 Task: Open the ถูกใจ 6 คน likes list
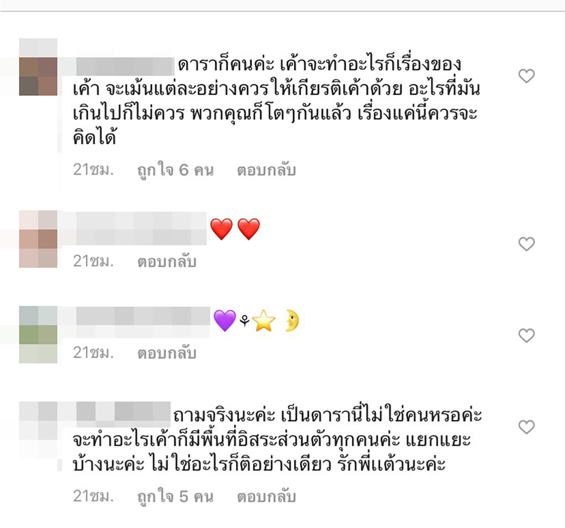coord(175,170)
